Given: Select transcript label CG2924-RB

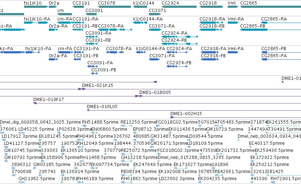Looking at the screenshot, I should [x=174, y=40].
